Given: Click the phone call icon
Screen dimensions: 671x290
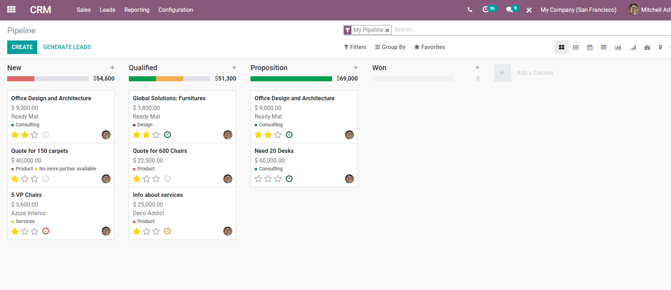Looking at the screenshot, I should [x=470, y=10].
